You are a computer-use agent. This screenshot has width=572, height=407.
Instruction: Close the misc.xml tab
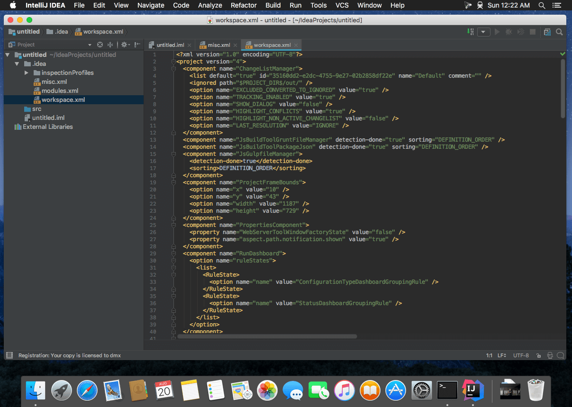[x=235, y=45]
